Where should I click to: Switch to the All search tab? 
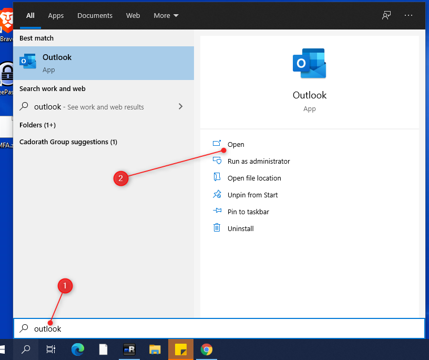coord(30,16)
